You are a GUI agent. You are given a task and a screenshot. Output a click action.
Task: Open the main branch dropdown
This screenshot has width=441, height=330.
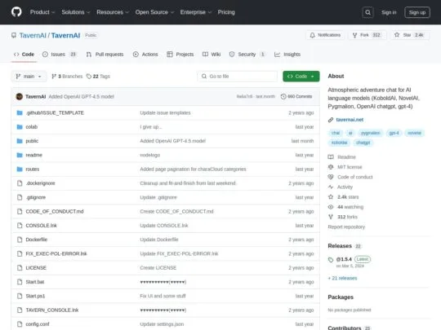coord(29,77)
